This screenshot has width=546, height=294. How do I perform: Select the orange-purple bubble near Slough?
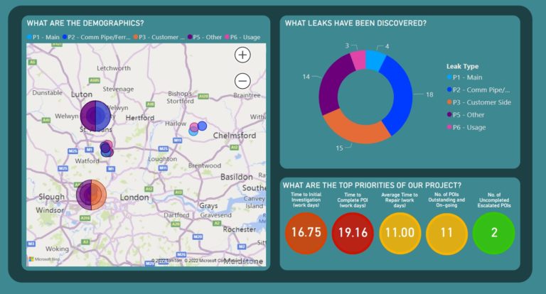[90, 194]
